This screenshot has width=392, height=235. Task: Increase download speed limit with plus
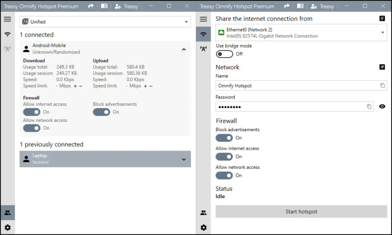(75, 86)
